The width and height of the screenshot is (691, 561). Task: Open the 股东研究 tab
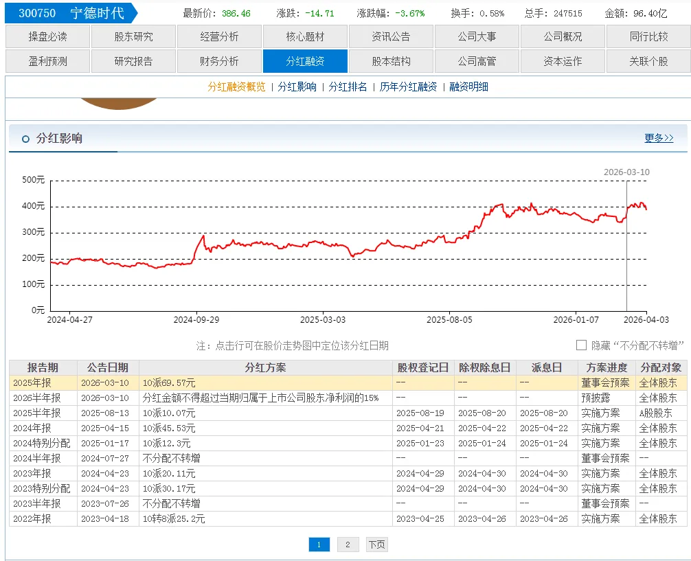(x=133, y=36)
